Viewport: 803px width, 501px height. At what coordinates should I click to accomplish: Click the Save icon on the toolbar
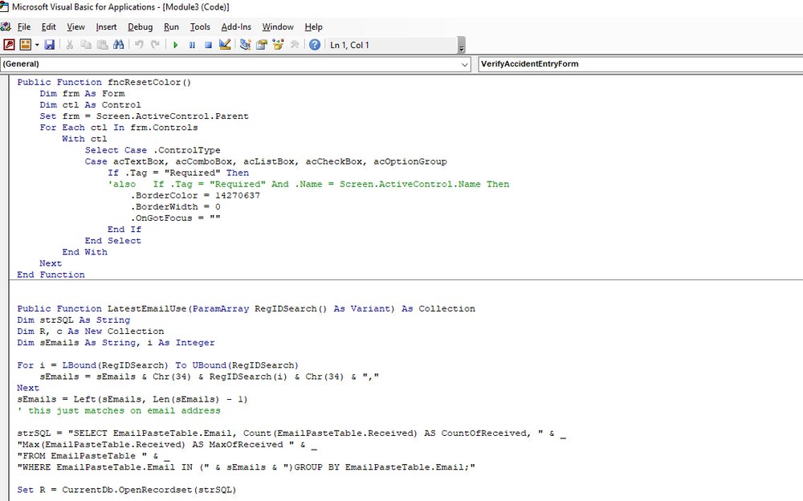coord(50,44)
